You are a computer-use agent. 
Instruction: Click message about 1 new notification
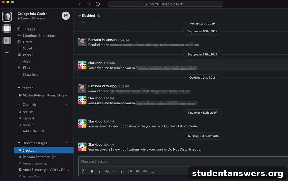(143, 126)
